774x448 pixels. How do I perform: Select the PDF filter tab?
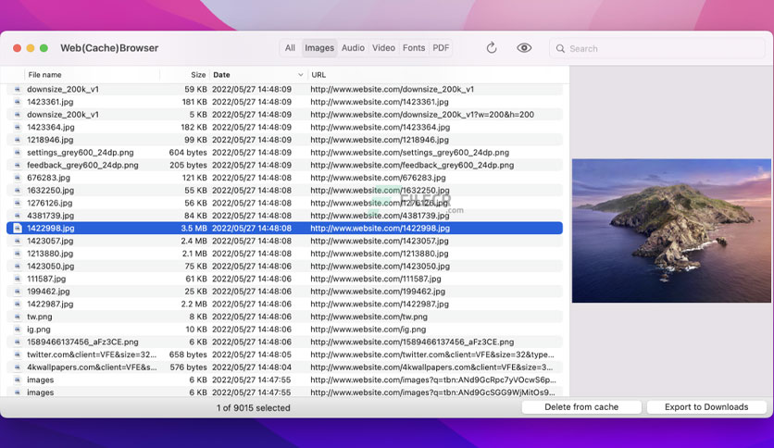pos(441,48)
